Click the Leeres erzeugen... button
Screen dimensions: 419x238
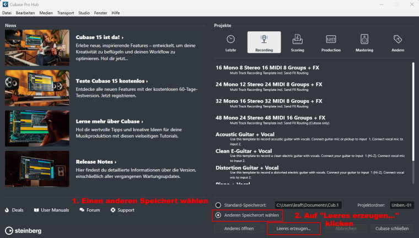coord(293,228)
